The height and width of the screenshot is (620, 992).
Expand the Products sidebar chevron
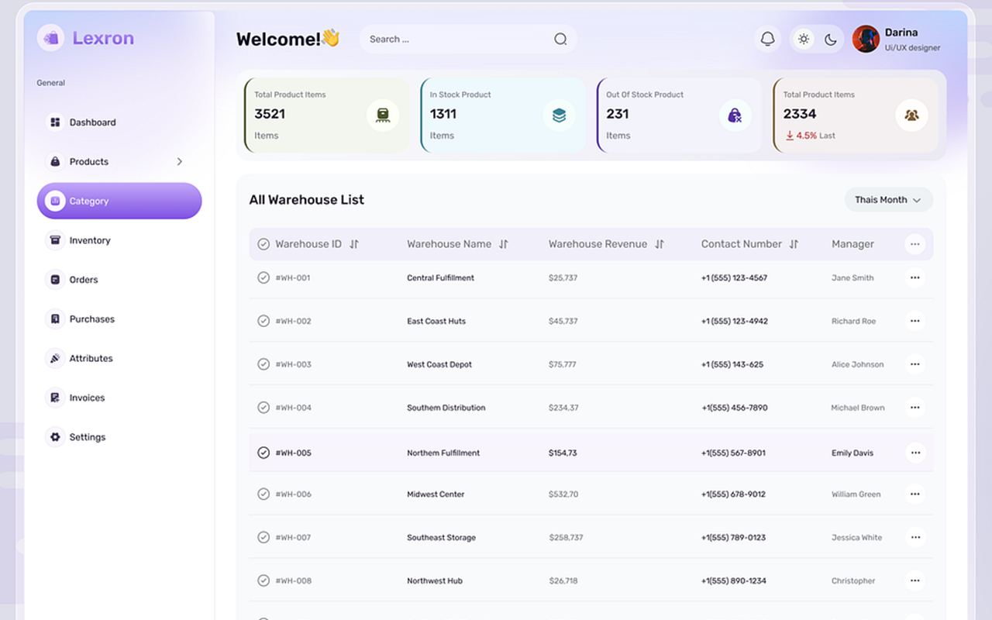click(x=179, y=161)
